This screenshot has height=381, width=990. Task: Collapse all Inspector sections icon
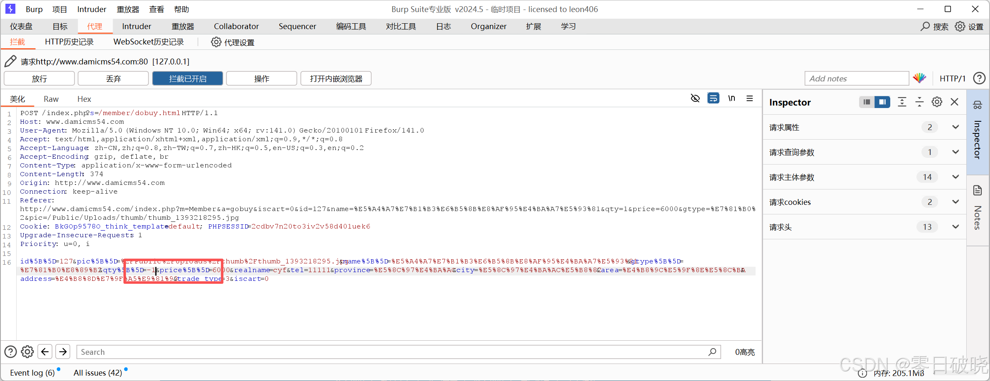(919, 102)
